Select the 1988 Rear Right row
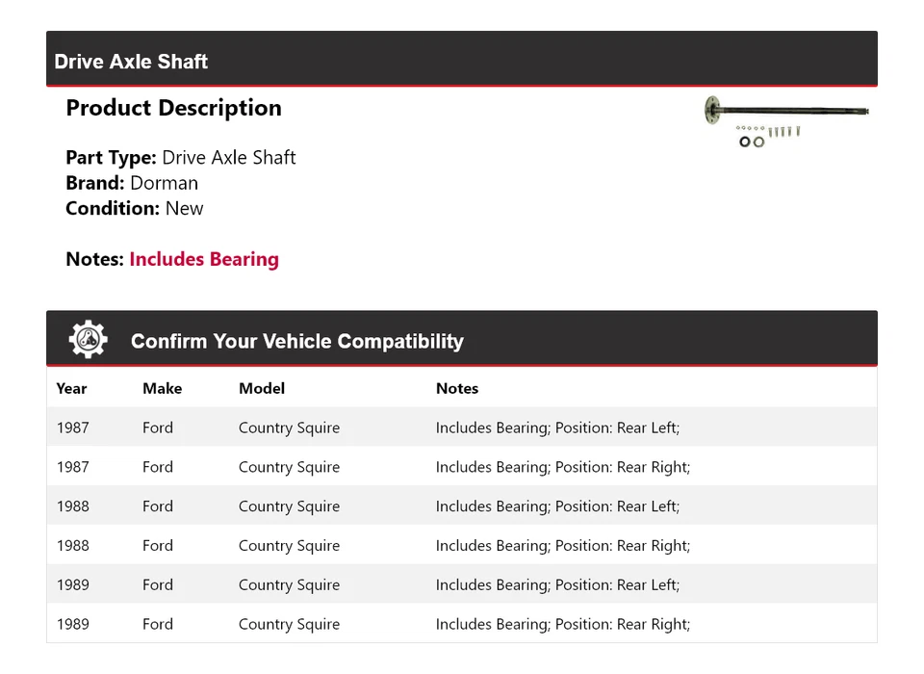Image resolution: width=924 pixels, height=674 pixels. pos(462,546)
